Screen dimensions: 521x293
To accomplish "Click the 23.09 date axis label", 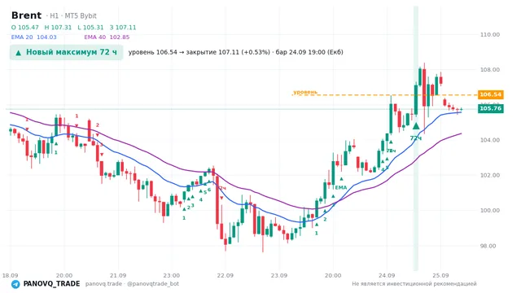I will point(278,275).
